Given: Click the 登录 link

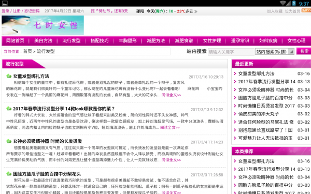Looking at the screenshot, I should point(6,11).
